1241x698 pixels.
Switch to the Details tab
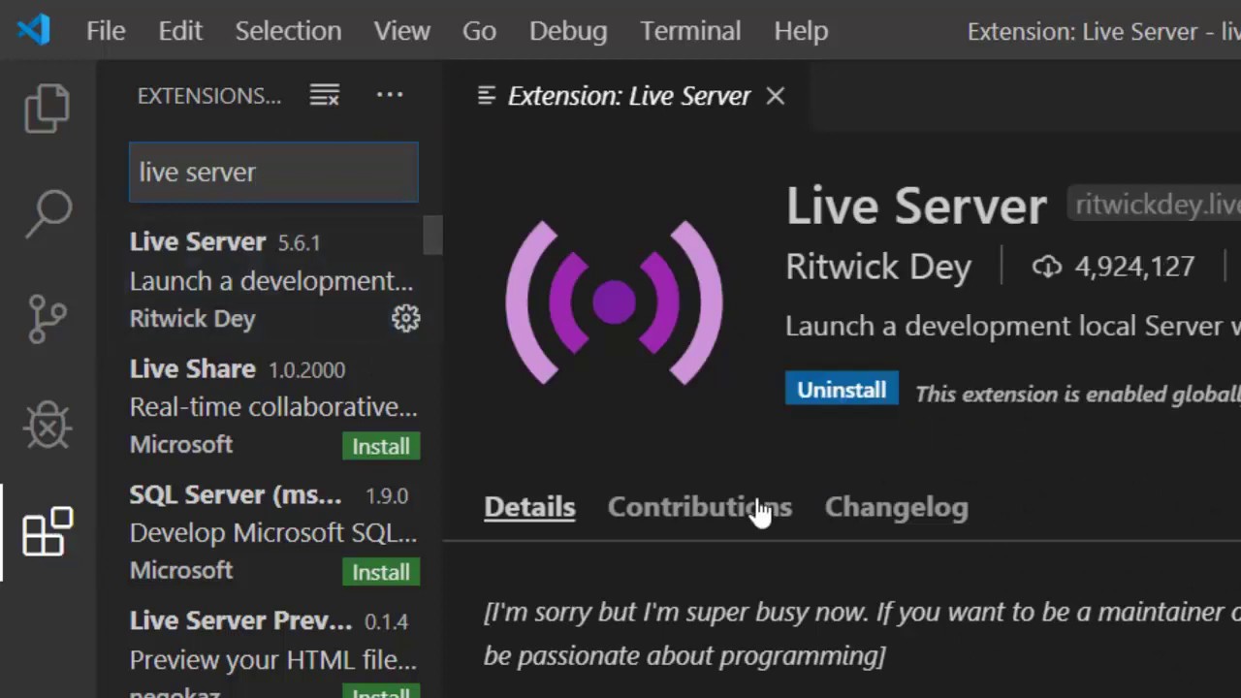[529, 507]
